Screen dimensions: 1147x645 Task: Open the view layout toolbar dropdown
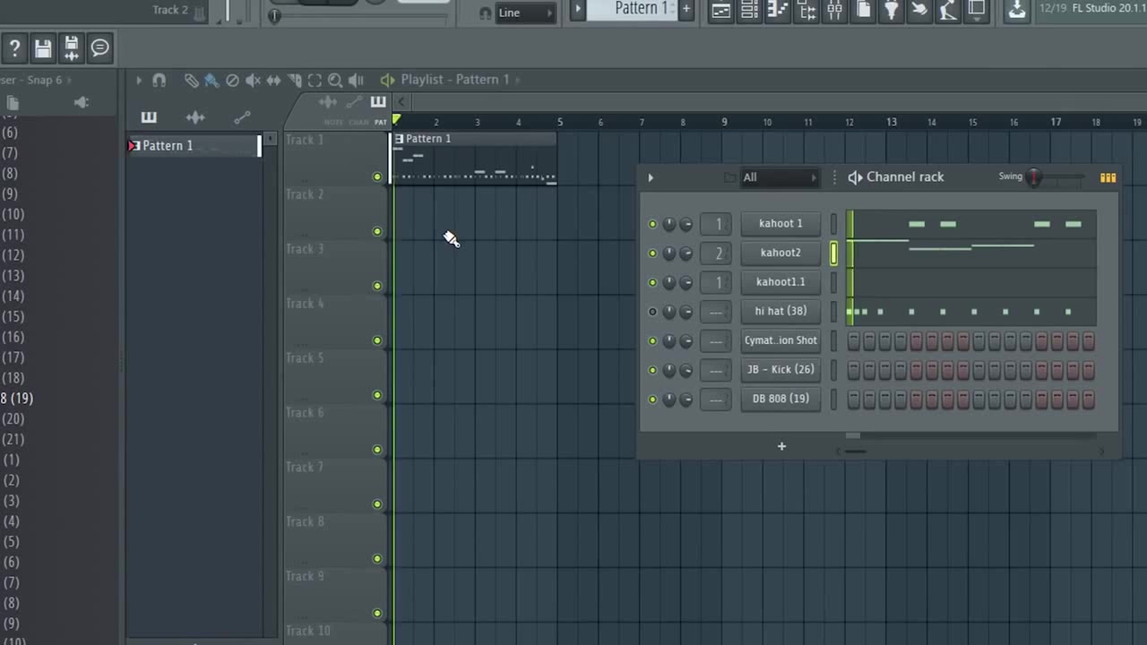pyautogui.click(x=977, y=10)
